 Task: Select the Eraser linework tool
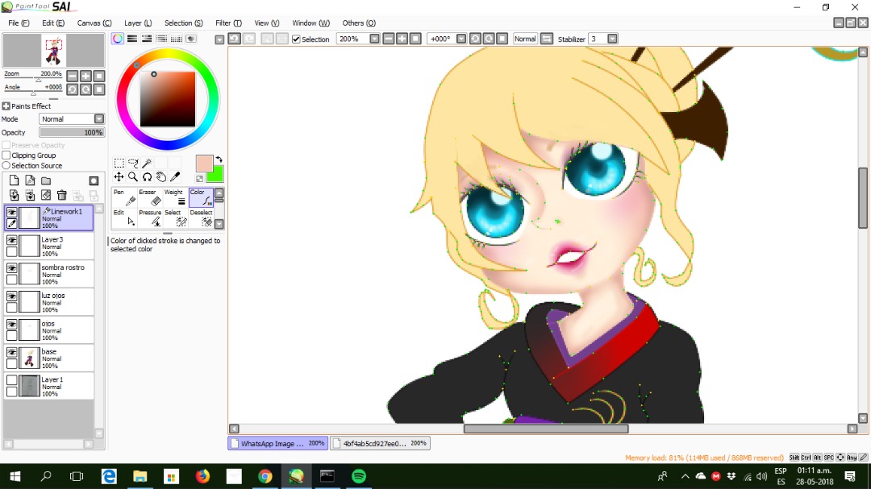[x=149, y=197]
